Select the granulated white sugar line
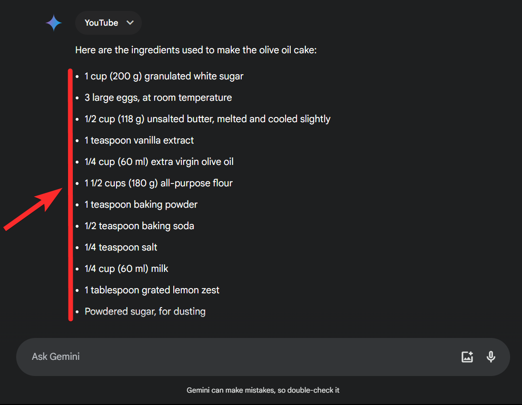This screenshot has height=405, width=522. click(x=164, y=76)
